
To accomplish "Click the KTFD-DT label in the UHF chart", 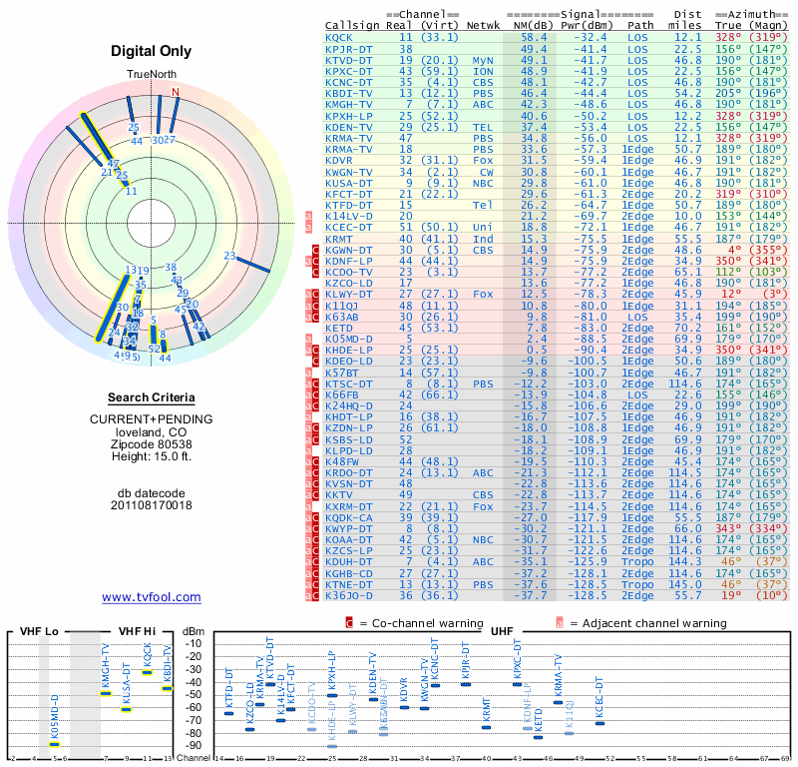I will click(x=229, y=688).
